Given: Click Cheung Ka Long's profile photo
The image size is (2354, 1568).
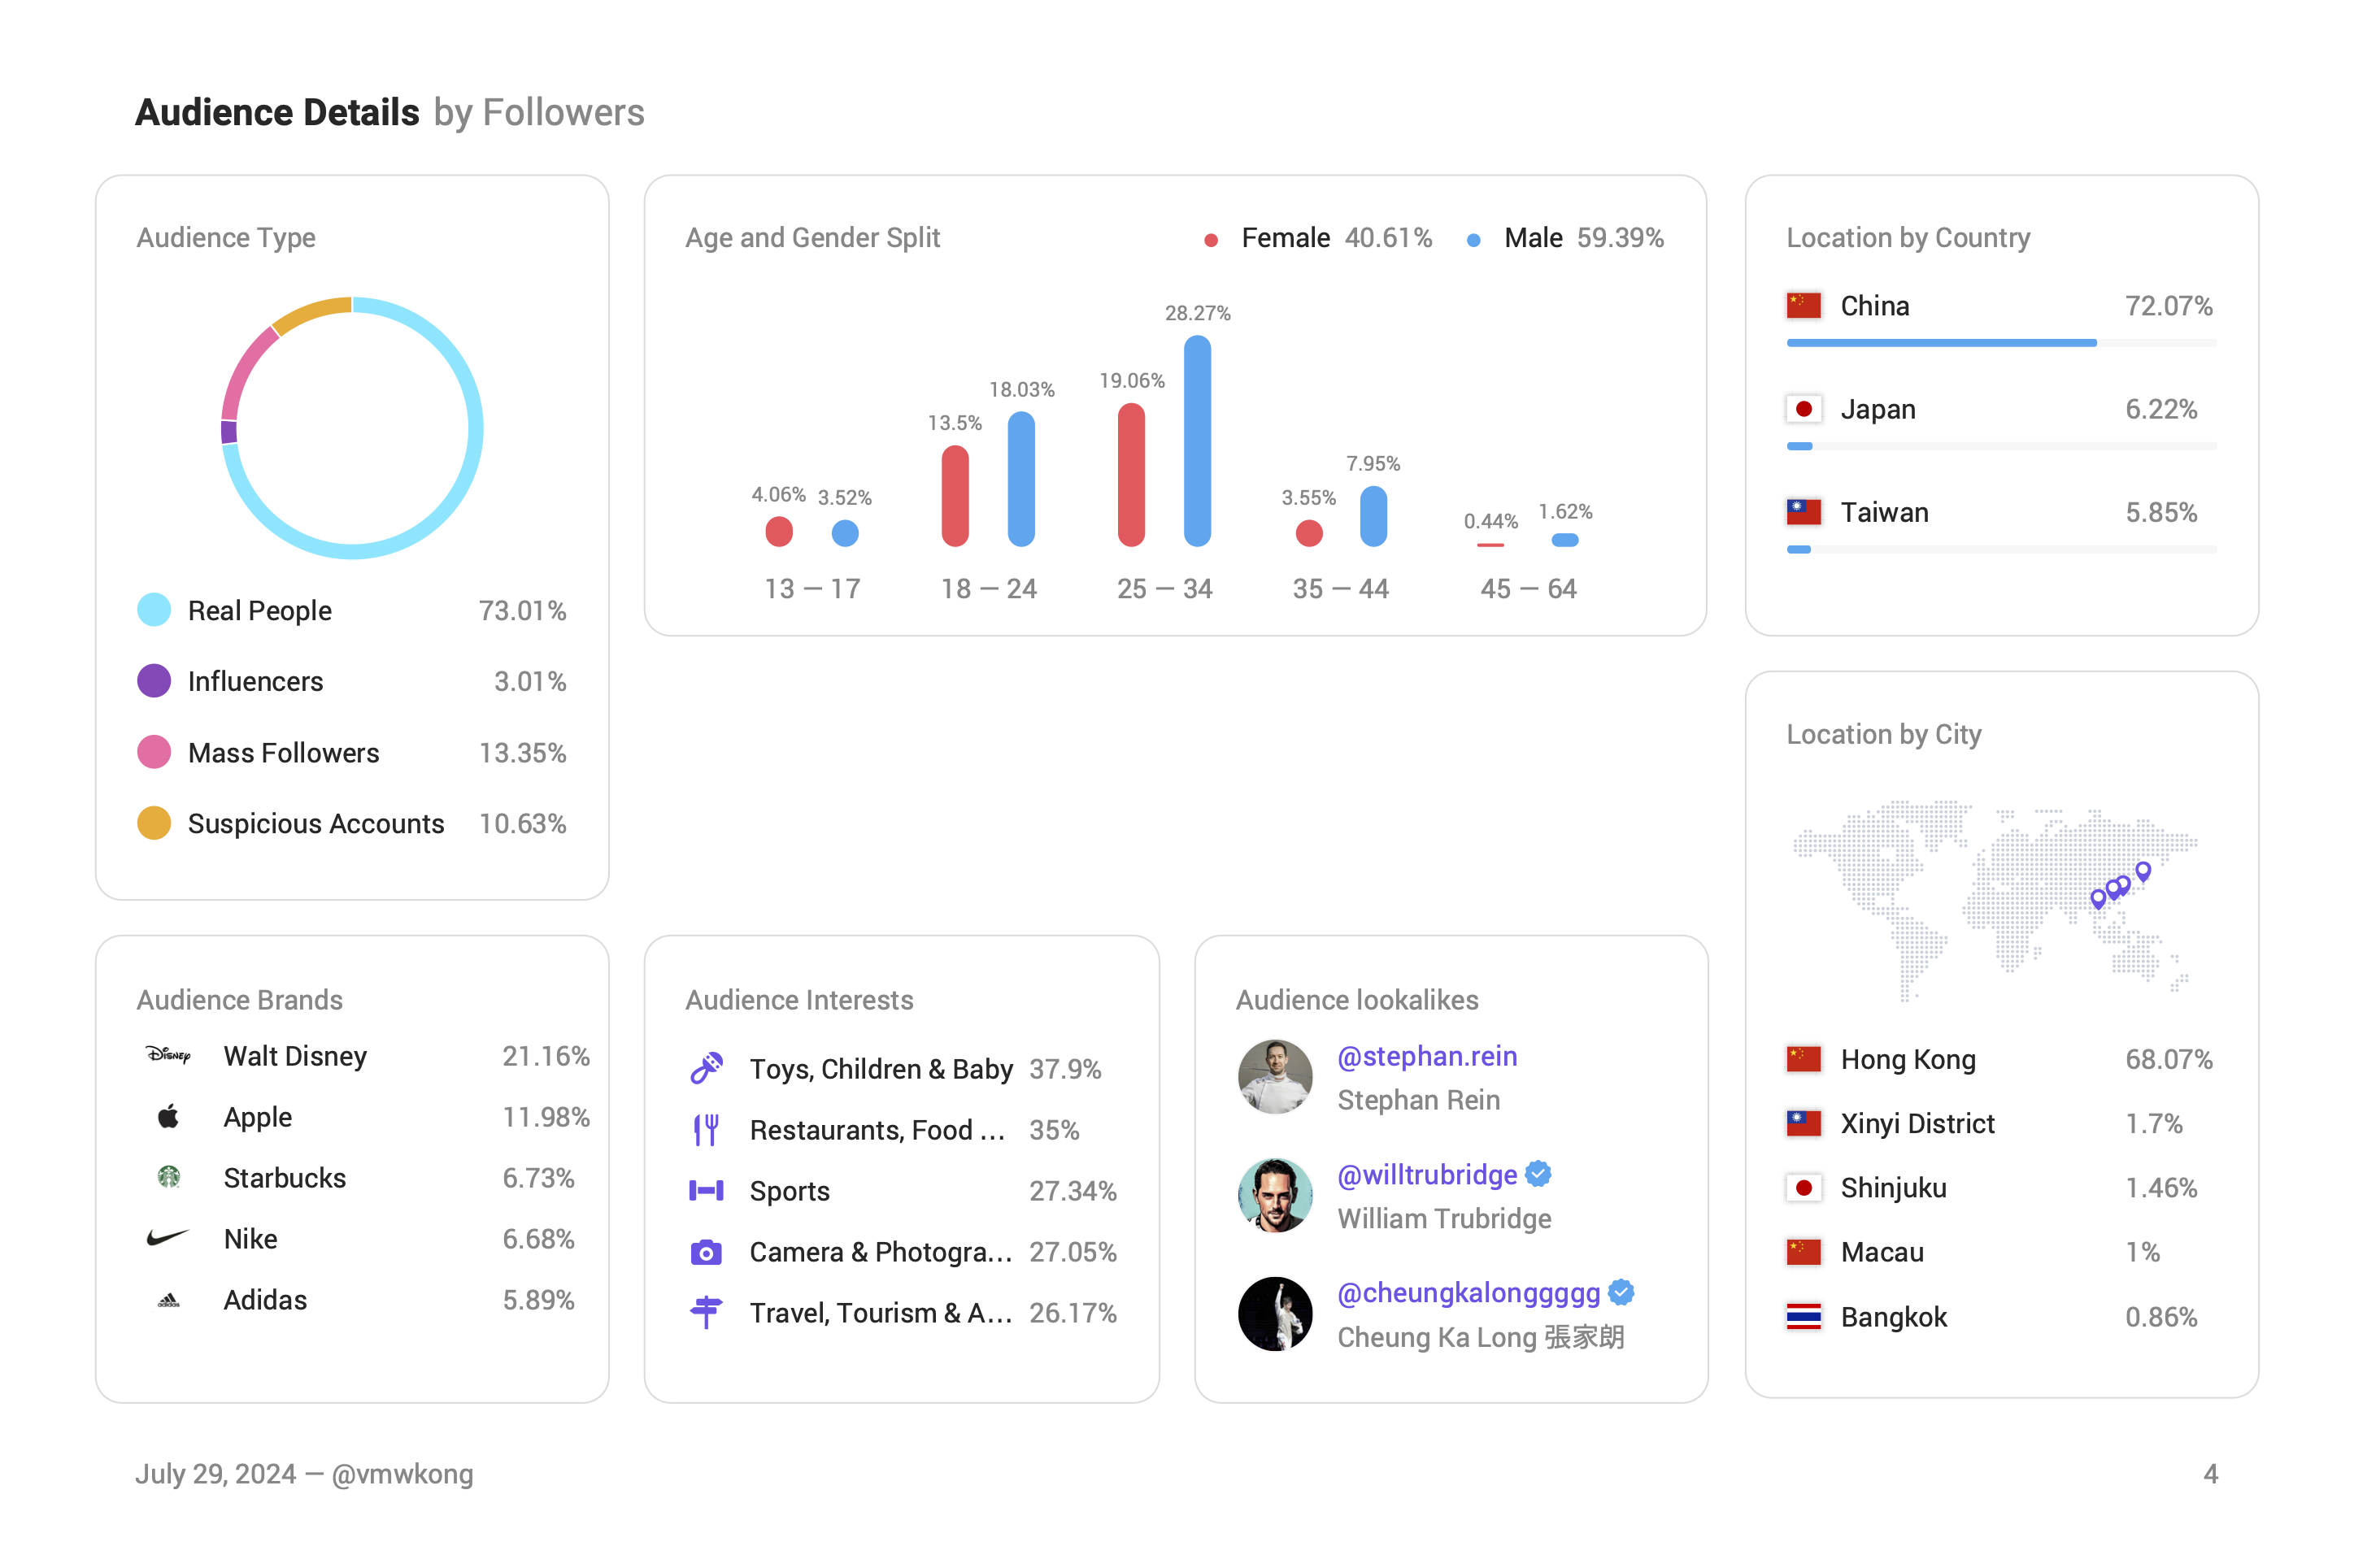Looking at the screenshot, I should pyautogui.click(x=1274, y=1314).
